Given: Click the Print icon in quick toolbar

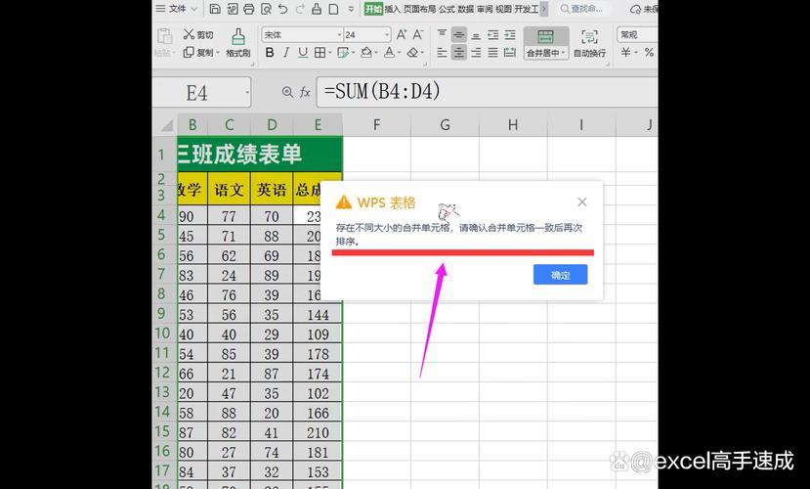Looking at the screenshot, I should click(249, 9).
